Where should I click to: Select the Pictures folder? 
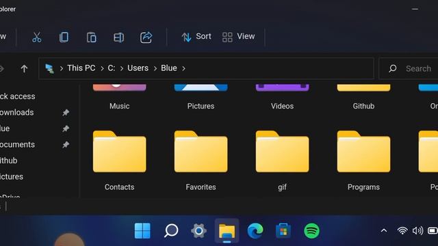tap(201, 97)
